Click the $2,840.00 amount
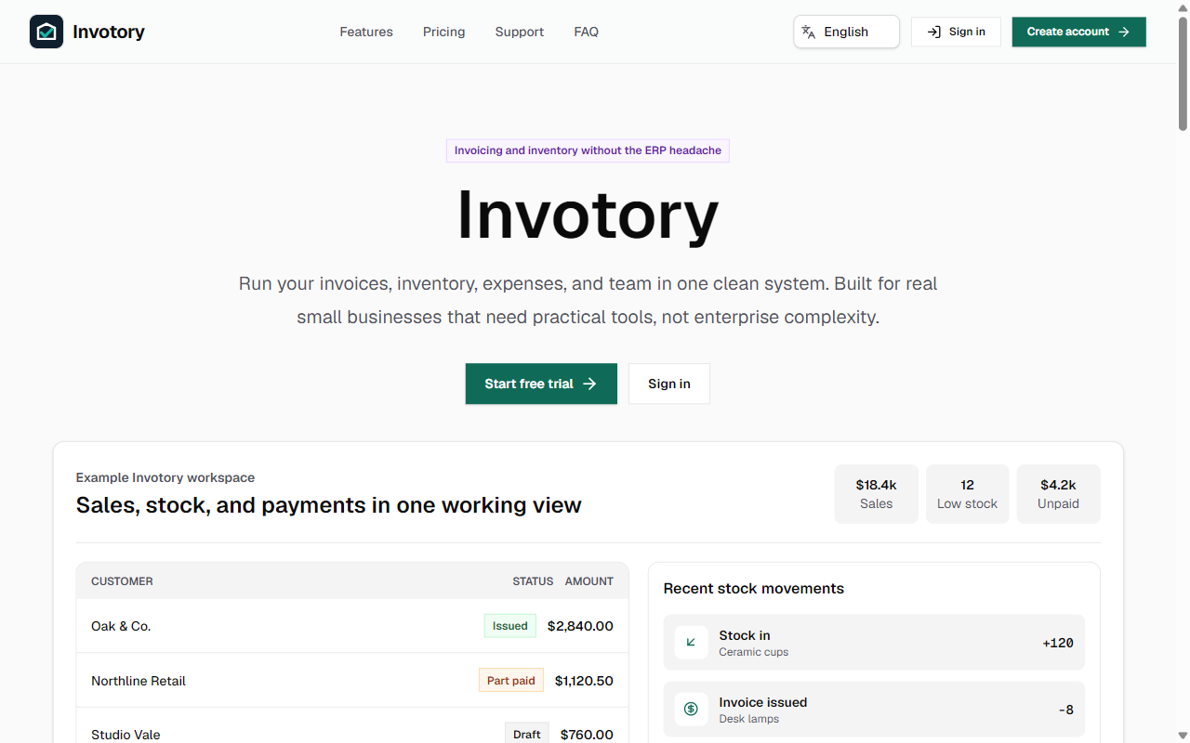1190x743 pixels. coord(580,626)
